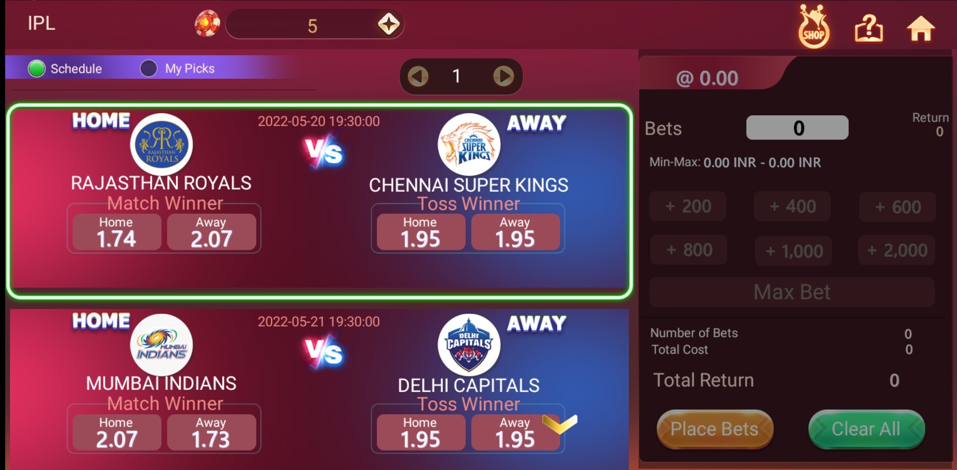The height and width of the screenshot is (470, 957).
Task: Pick Home 1.74 for Rajasthan match winner
Action: click(117, 232)
